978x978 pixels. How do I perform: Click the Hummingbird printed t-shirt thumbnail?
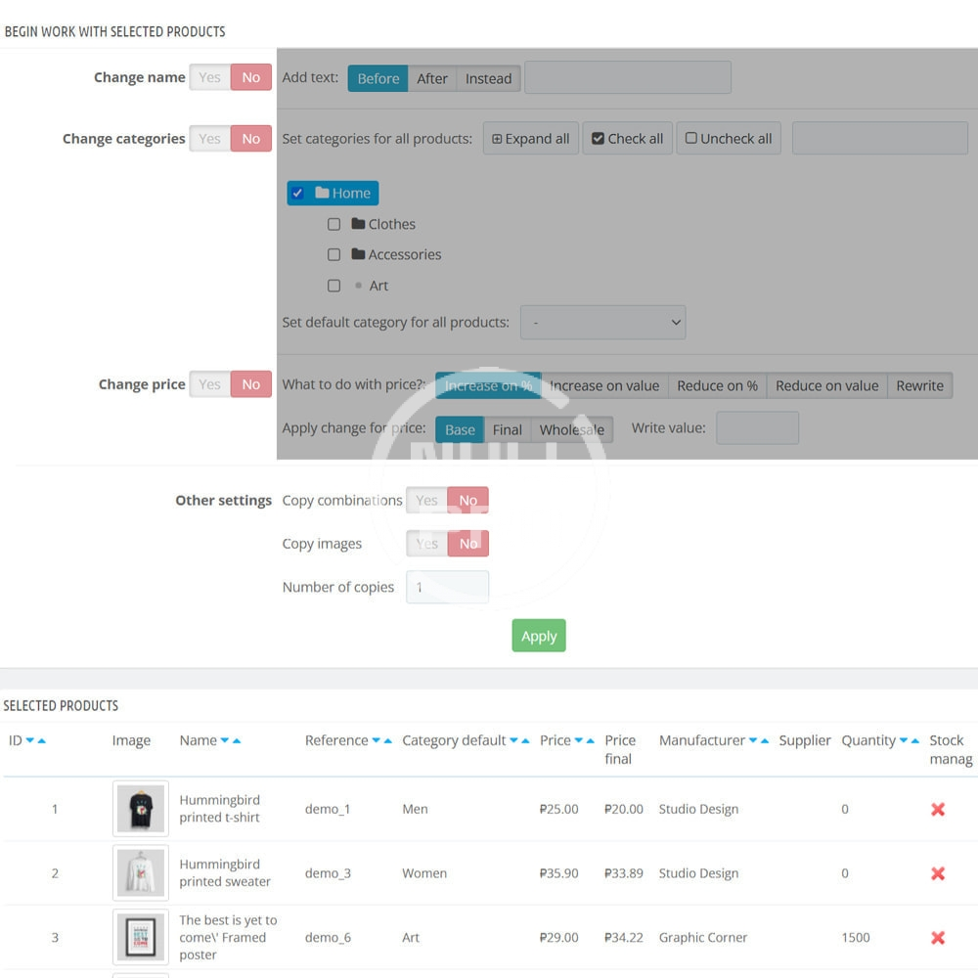[x=141, y=809]
